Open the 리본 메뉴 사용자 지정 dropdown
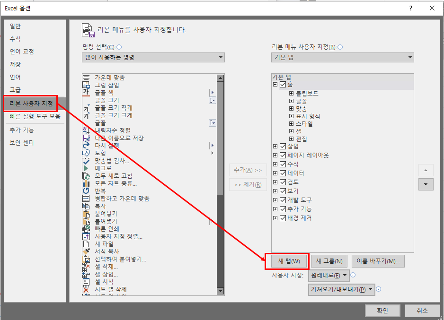Screen dimensions: 444x320 (343, 57)
